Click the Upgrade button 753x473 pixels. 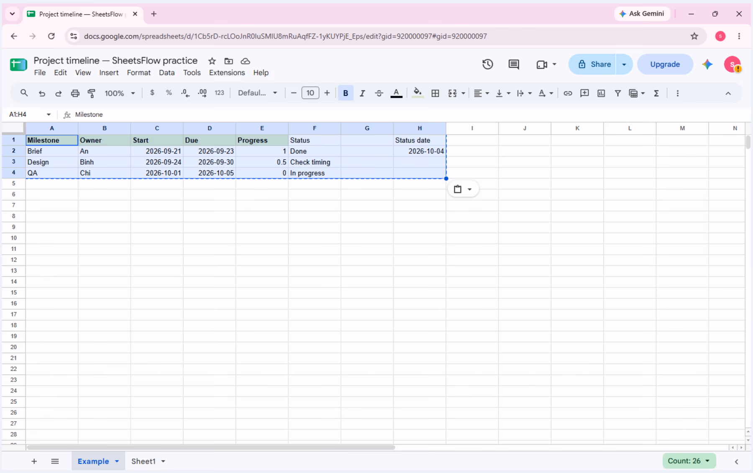tap(665, 64)
